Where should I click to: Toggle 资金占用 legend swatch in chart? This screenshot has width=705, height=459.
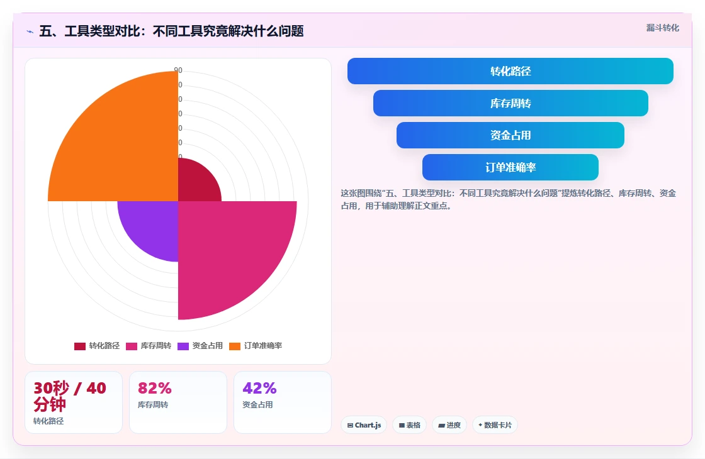[x=183, y=346]
